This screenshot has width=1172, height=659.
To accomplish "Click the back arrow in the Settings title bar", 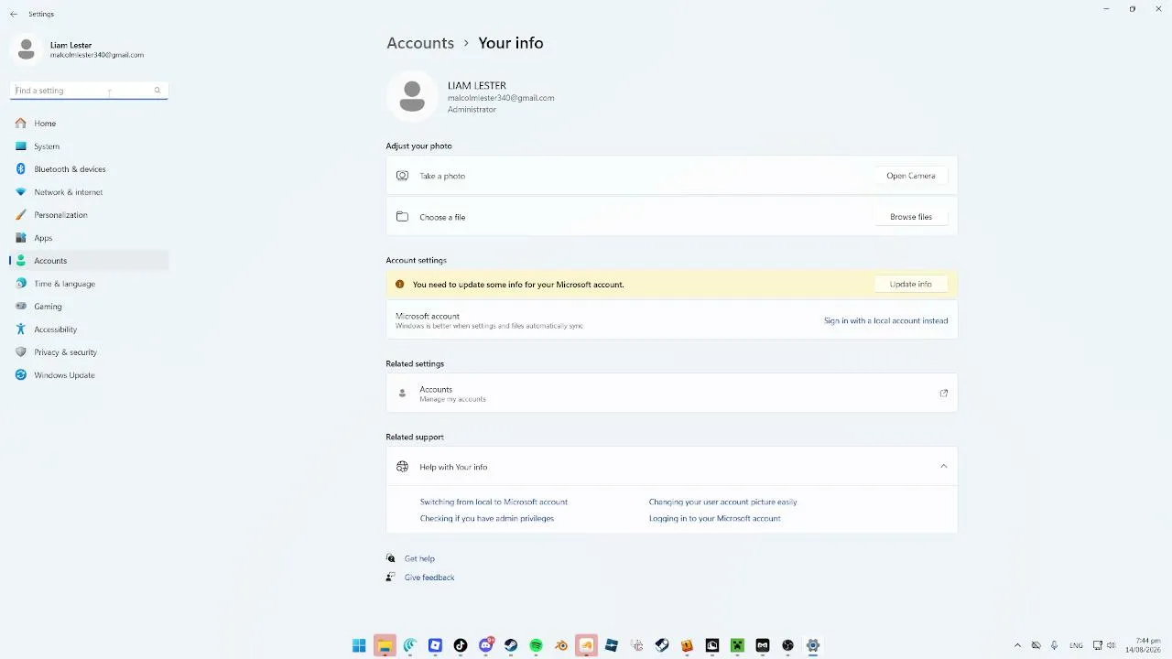I will [x=13, y=14].
